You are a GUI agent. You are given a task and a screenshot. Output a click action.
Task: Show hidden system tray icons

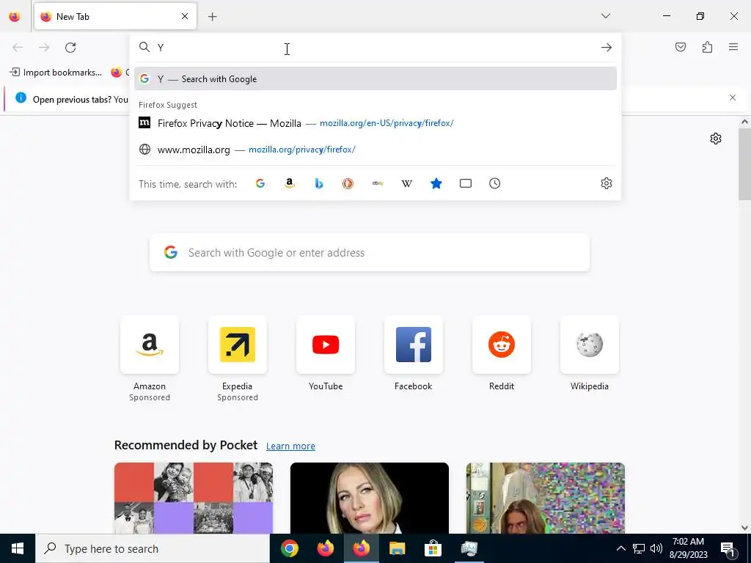pos(620,548)
